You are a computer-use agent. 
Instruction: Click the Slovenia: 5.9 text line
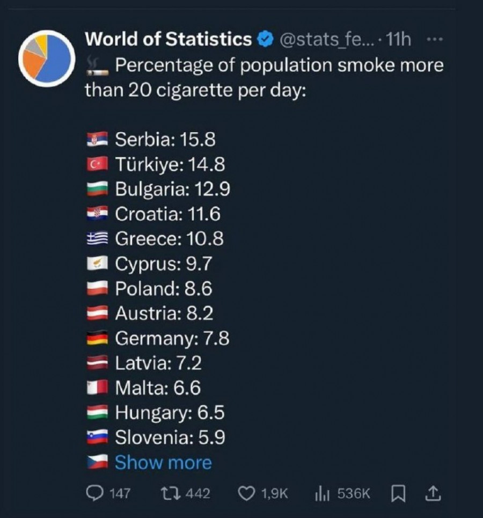pyautogui.click(x=170, y=438)
